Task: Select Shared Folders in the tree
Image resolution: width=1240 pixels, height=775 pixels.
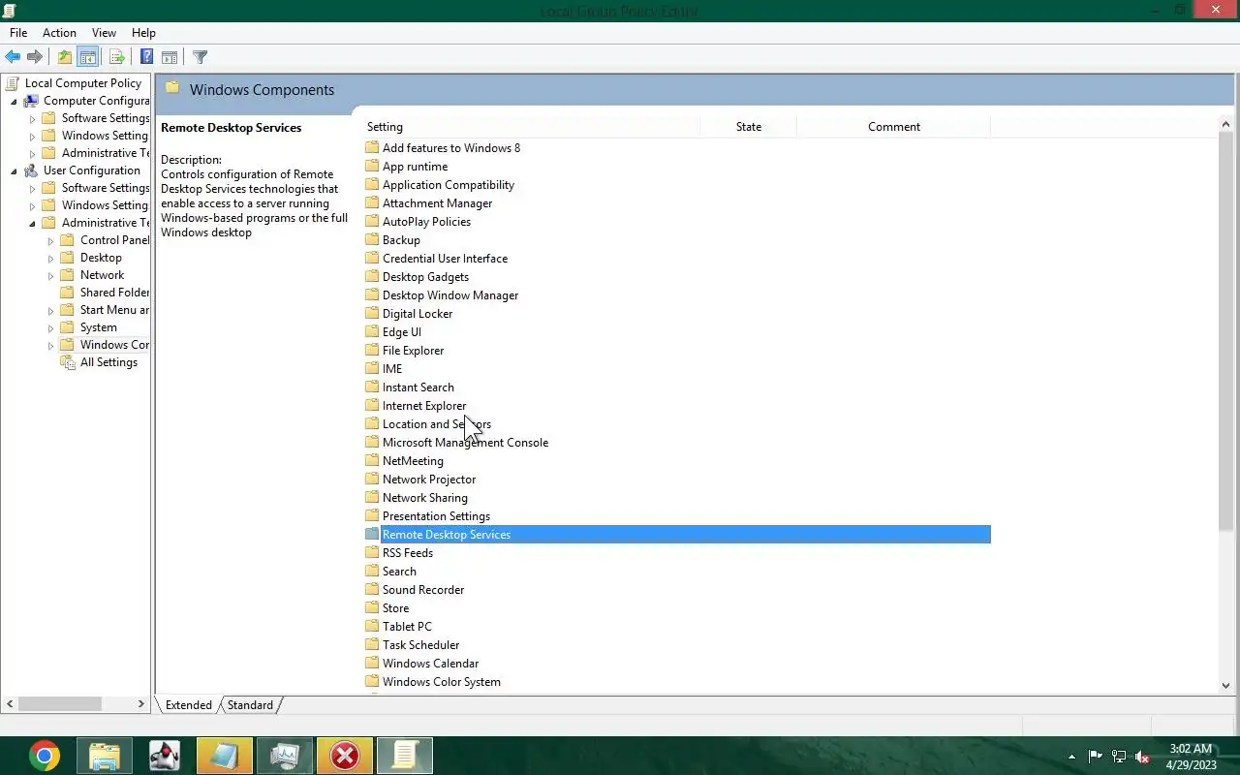Action: click(115, 293)
